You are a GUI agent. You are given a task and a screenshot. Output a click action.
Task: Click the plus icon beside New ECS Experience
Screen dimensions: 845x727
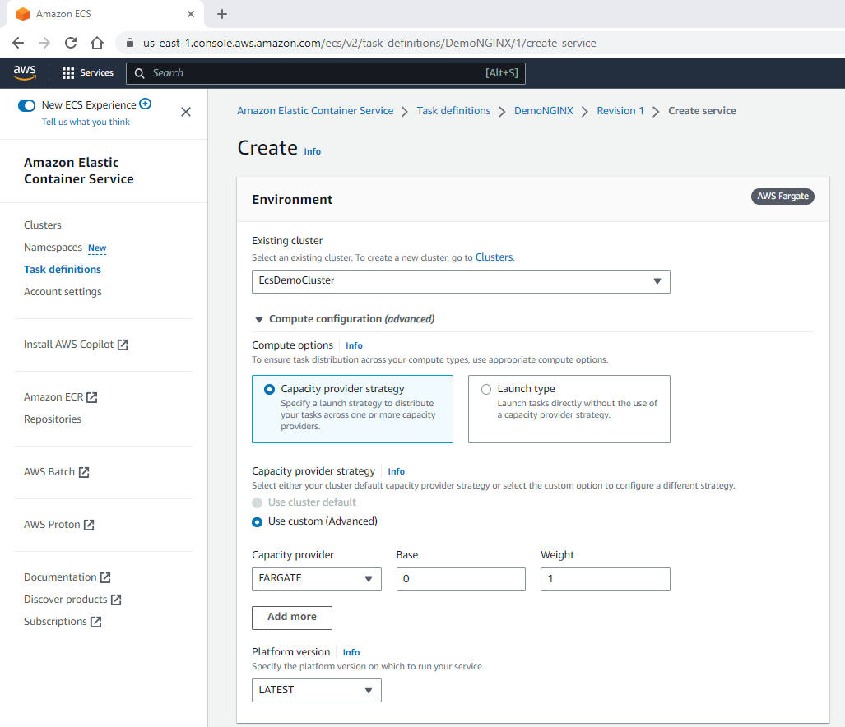click(146, 104)
